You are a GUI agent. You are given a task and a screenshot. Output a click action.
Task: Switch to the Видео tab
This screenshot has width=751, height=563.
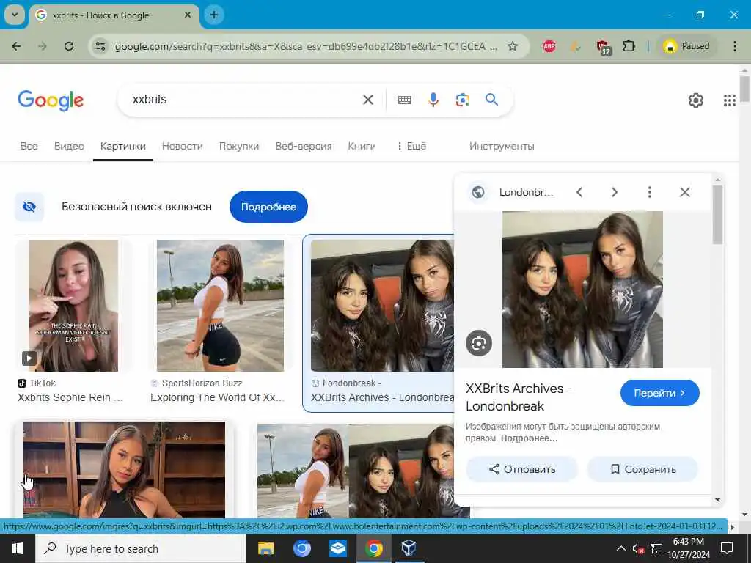69,146
